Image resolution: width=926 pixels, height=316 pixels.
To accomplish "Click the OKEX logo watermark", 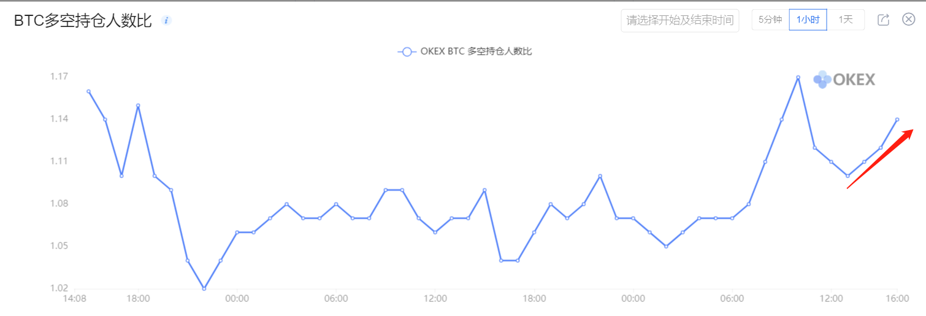I will click(x=844, y=79).
